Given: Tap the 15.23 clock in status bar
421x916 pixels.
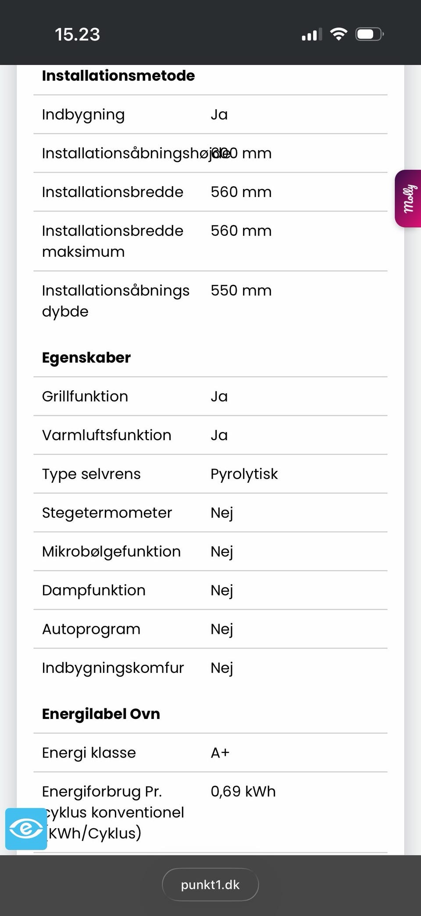Looking at the screenshot, I should point(77,35).
